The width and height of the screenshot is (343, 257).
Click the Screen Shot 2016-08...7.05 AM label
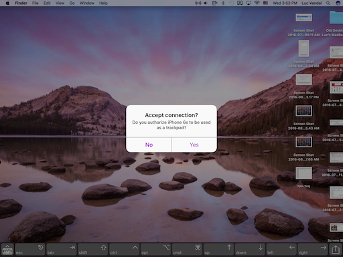(x=303, y=157)
